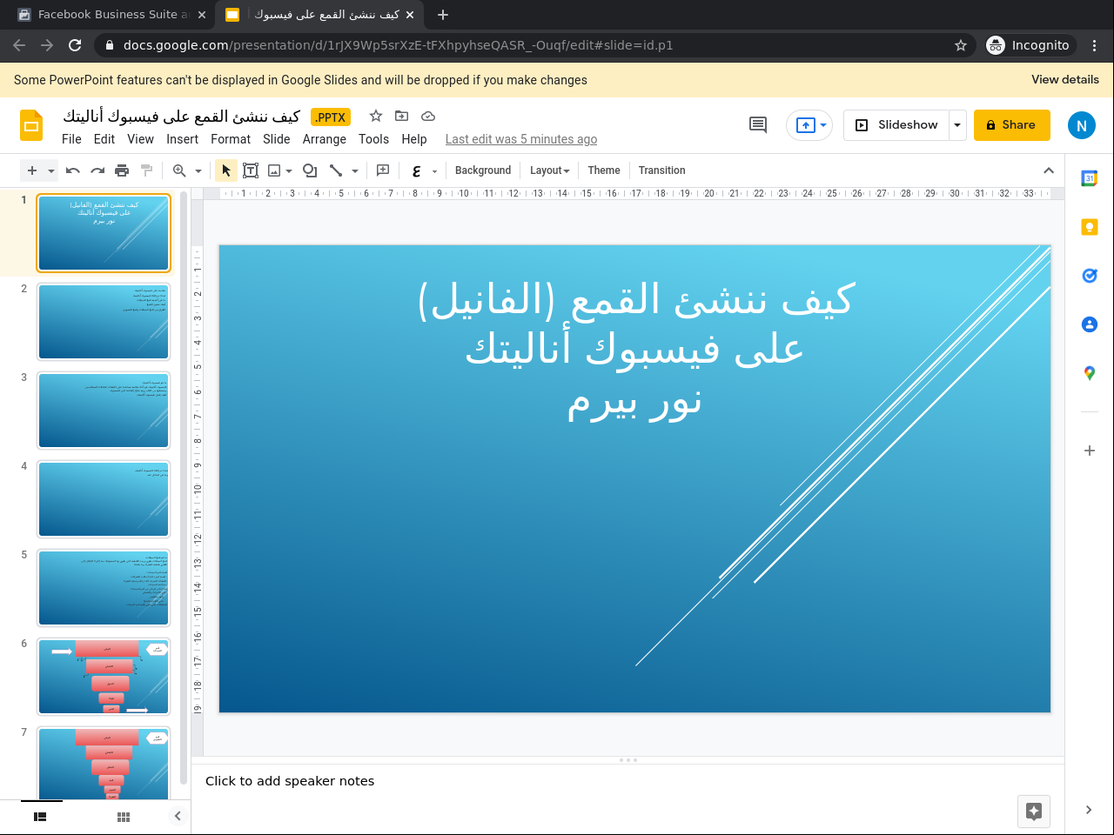Open the Arrange menu
The image size is (1114, 835).
[325, 139]
